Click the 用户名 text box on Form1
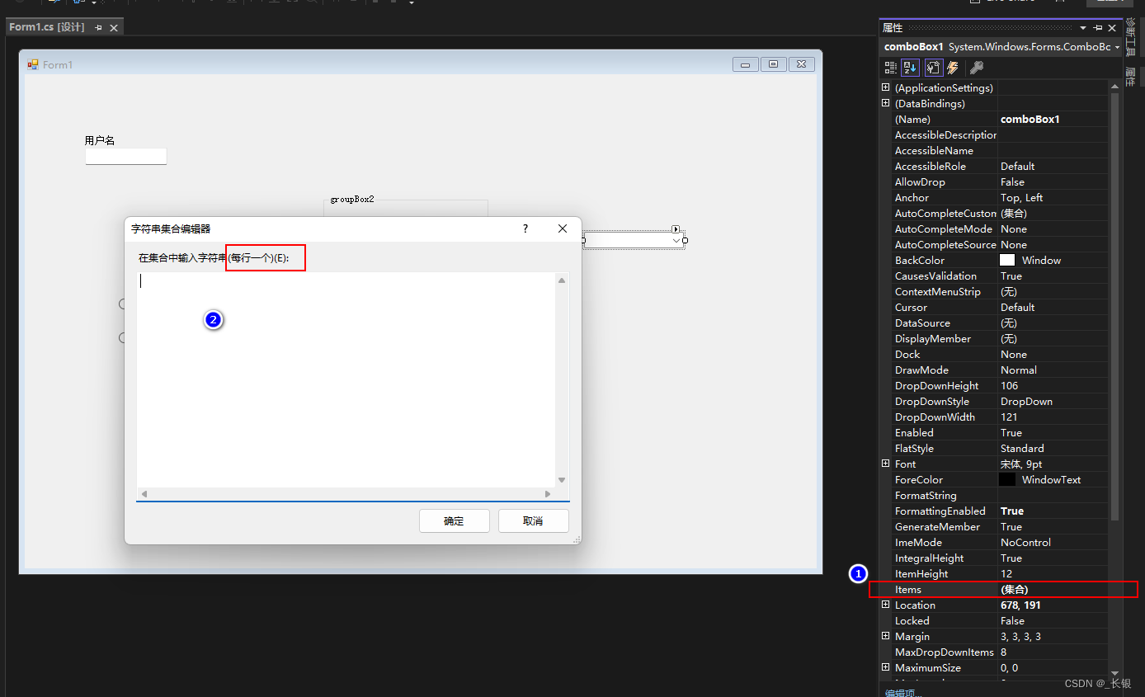1145x697 pixels. pos(126,156)
